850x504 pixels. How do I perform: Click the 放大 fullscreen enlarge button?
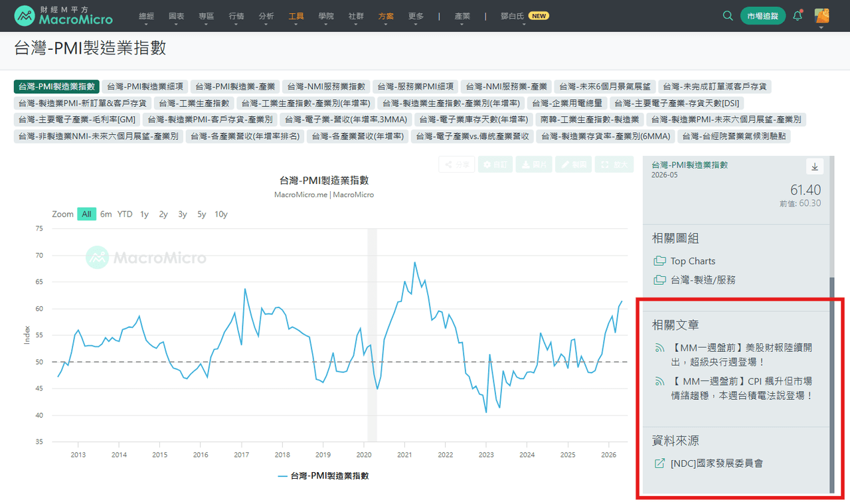click(614, 165)
